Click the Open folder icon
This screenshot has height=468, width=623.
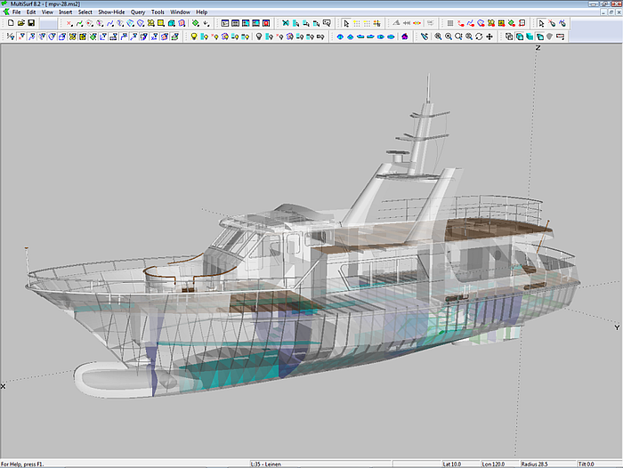[20, 23]
